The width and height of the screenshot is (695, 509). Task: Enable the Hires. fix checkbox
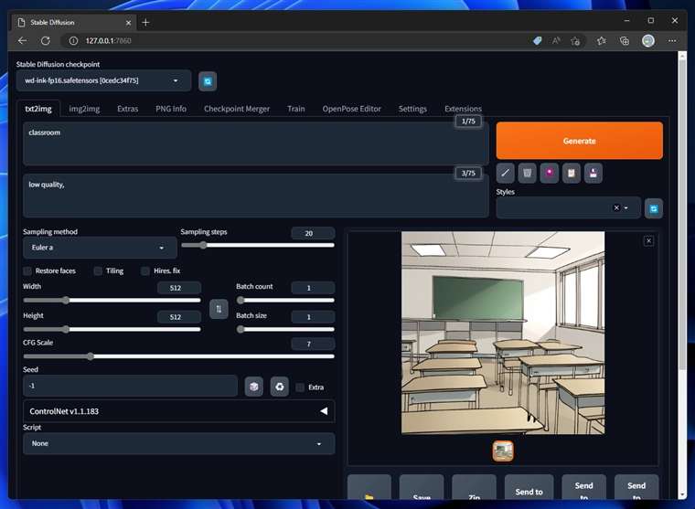coord(145,270)
